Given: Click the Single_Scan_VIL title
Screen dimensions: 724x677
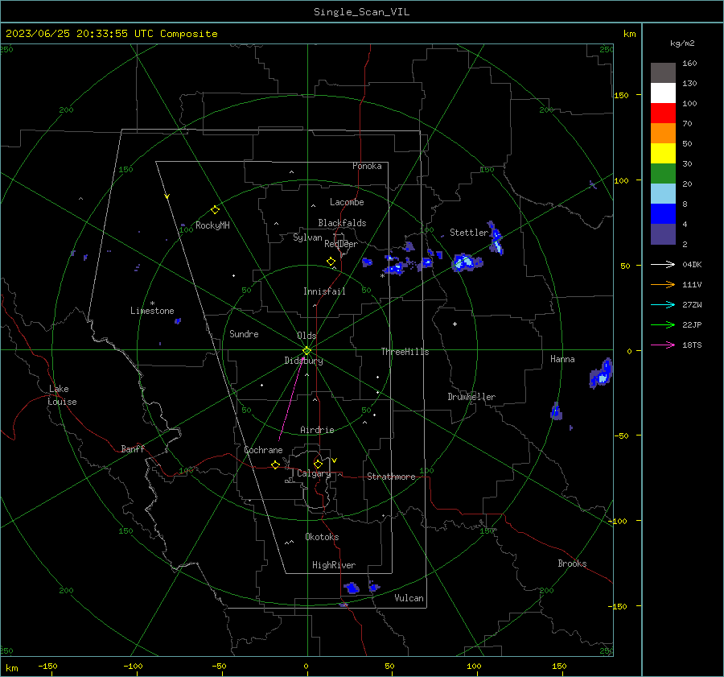Looking at the screenshot, I should [361, 12].
